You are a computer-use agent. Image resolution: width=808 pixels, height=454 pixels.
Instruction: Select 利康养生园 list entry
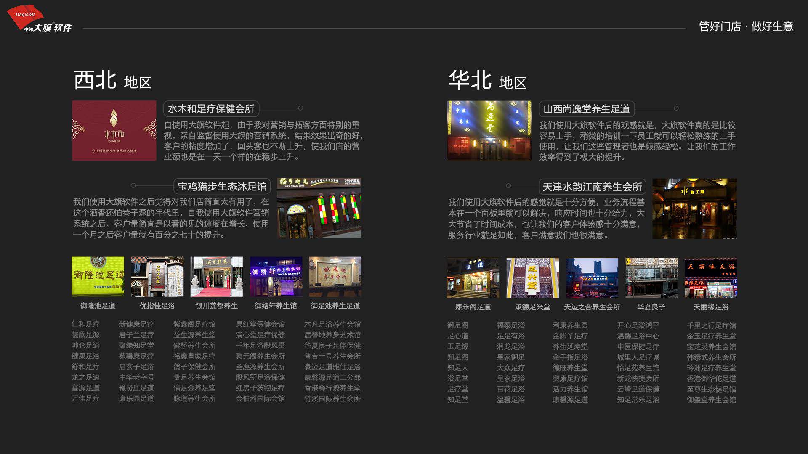coord(570,325)
